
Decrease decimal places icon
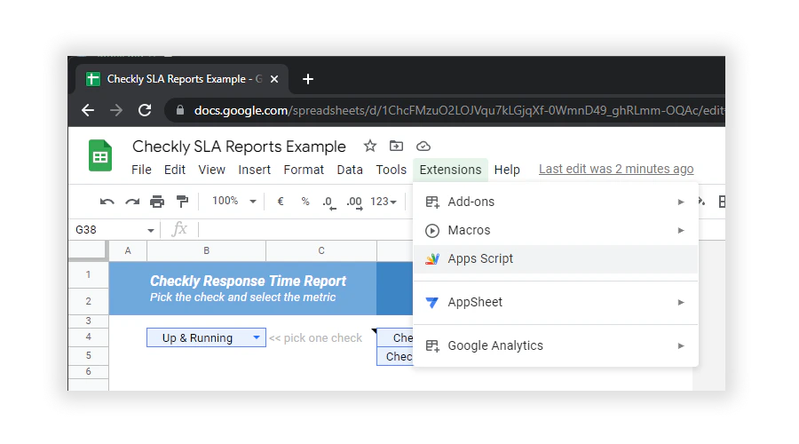[329, 202]
